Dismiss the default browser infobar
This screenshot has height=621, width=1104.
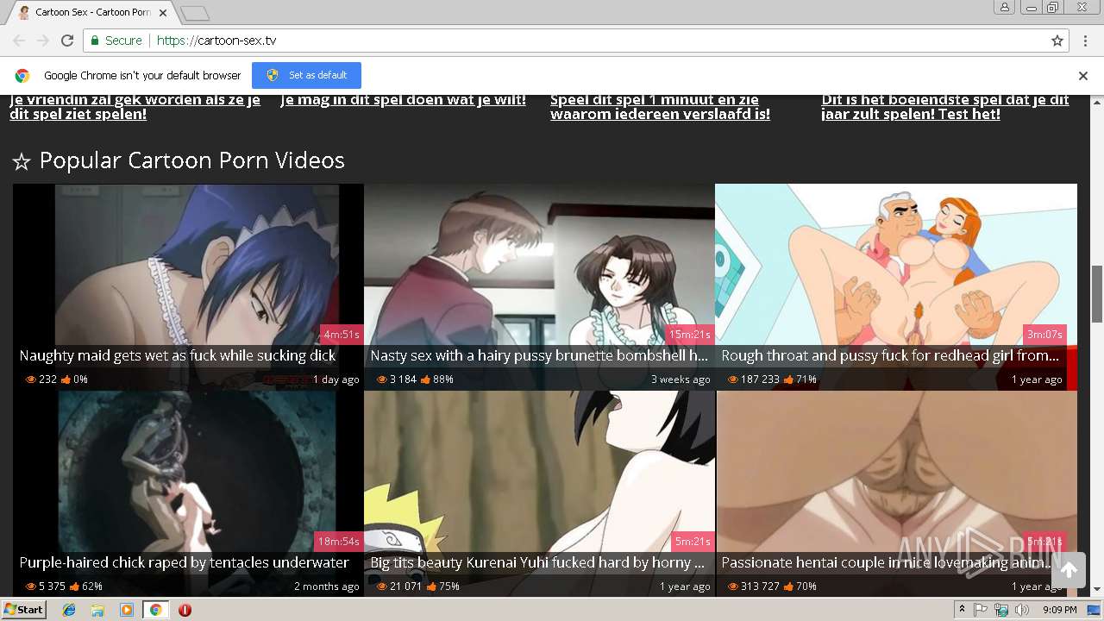point(1083,76)
